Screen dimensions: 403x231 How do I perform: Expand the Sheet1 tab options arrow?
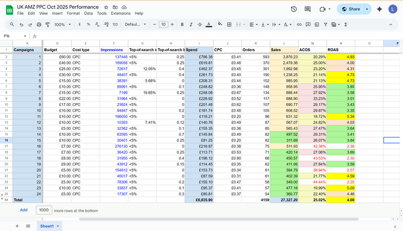pos(58,226)
